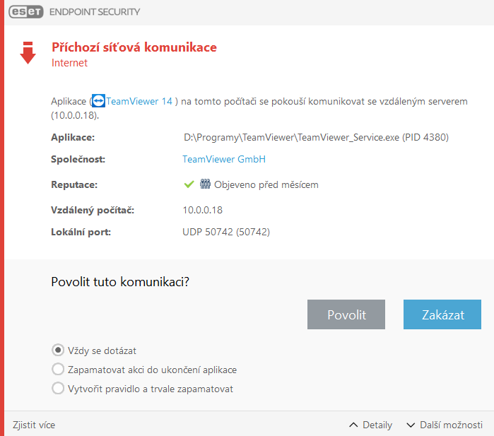Choose 'Zapamatovat akci do ukončení aplikace'
This screenshot has height=436, width=494.
click(58, 369)
